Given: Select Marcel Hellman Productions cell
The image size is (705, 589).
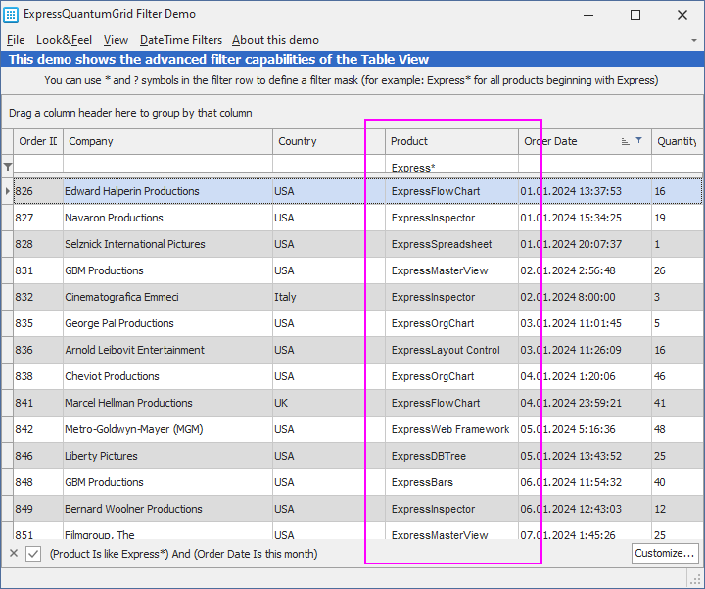Looking at the screenshot, I should (x=167, y=403).
